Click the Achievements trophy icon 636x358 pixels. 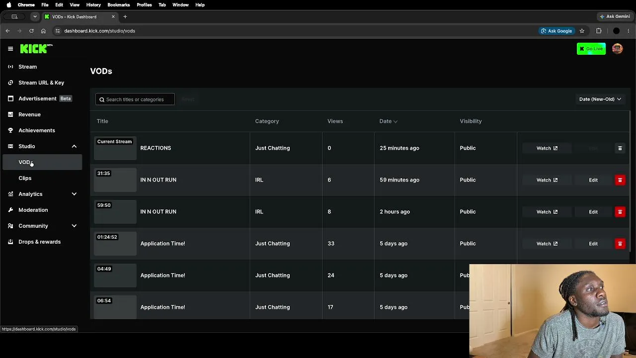[10, 130]
